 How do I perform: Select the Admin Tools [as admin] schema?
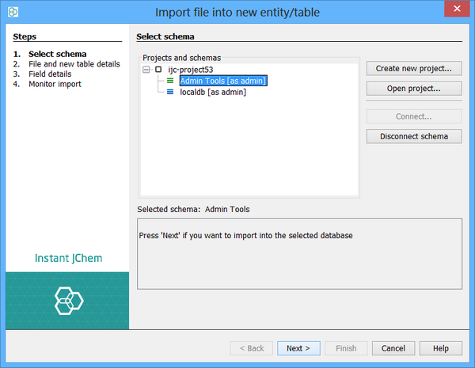coord(222,81)
